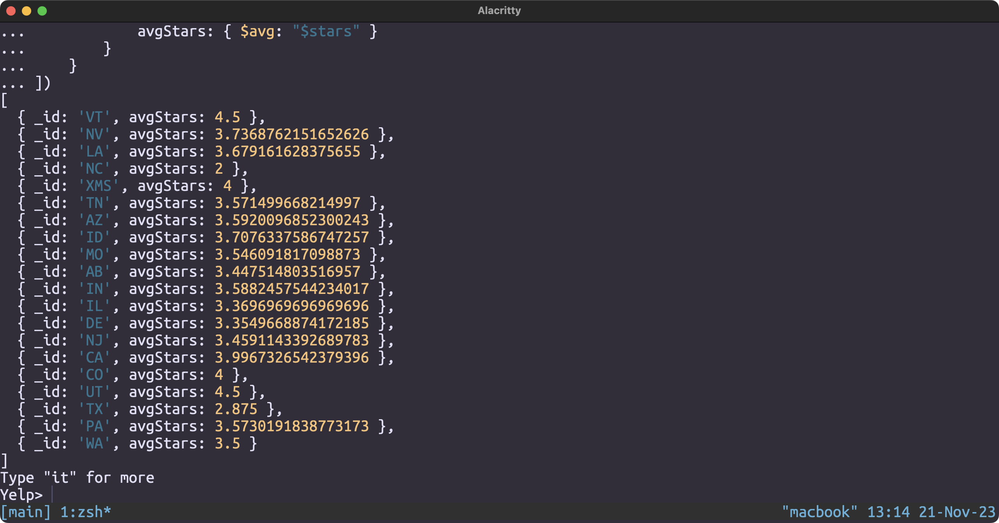This screenshot has height=523, width=999.
Task: Click the opening square bracket of results
Action: (4, 100)
